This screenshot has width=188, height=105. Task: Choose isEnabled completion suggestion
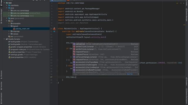coord(106,44)
